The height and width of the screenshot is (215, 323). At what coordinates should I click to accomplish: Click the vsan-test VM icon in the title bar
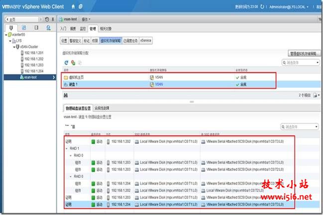click(x=61, y=19)
